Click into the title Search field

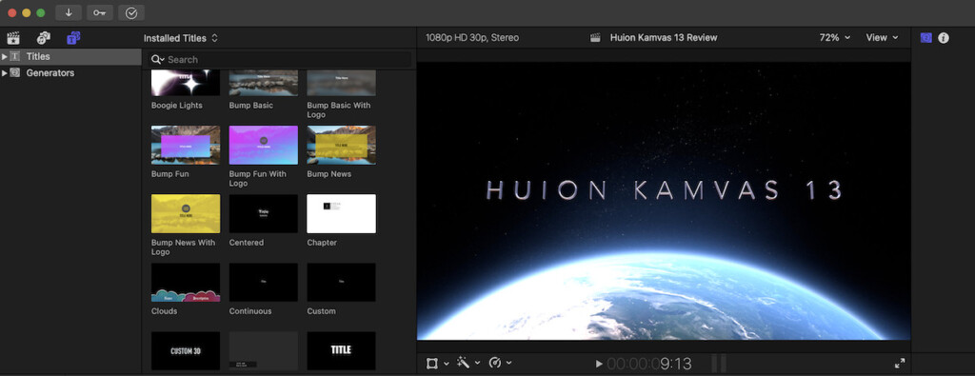tap(281, 60)
